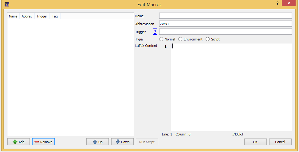299x152 pixels.
Task: Click the Trigger column header
Action: pos(42,16)
